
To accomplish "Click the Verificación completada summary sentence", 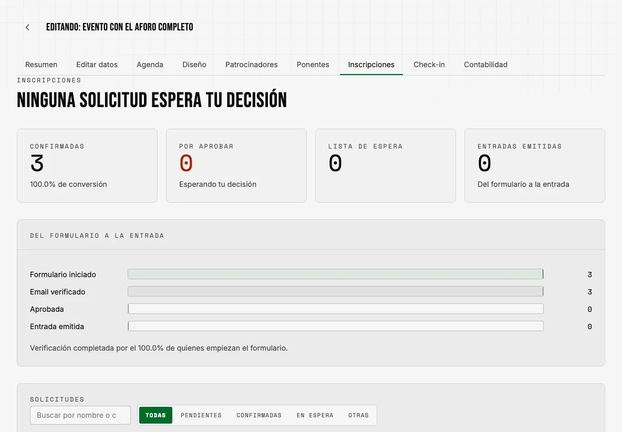I will click(159, 349).
